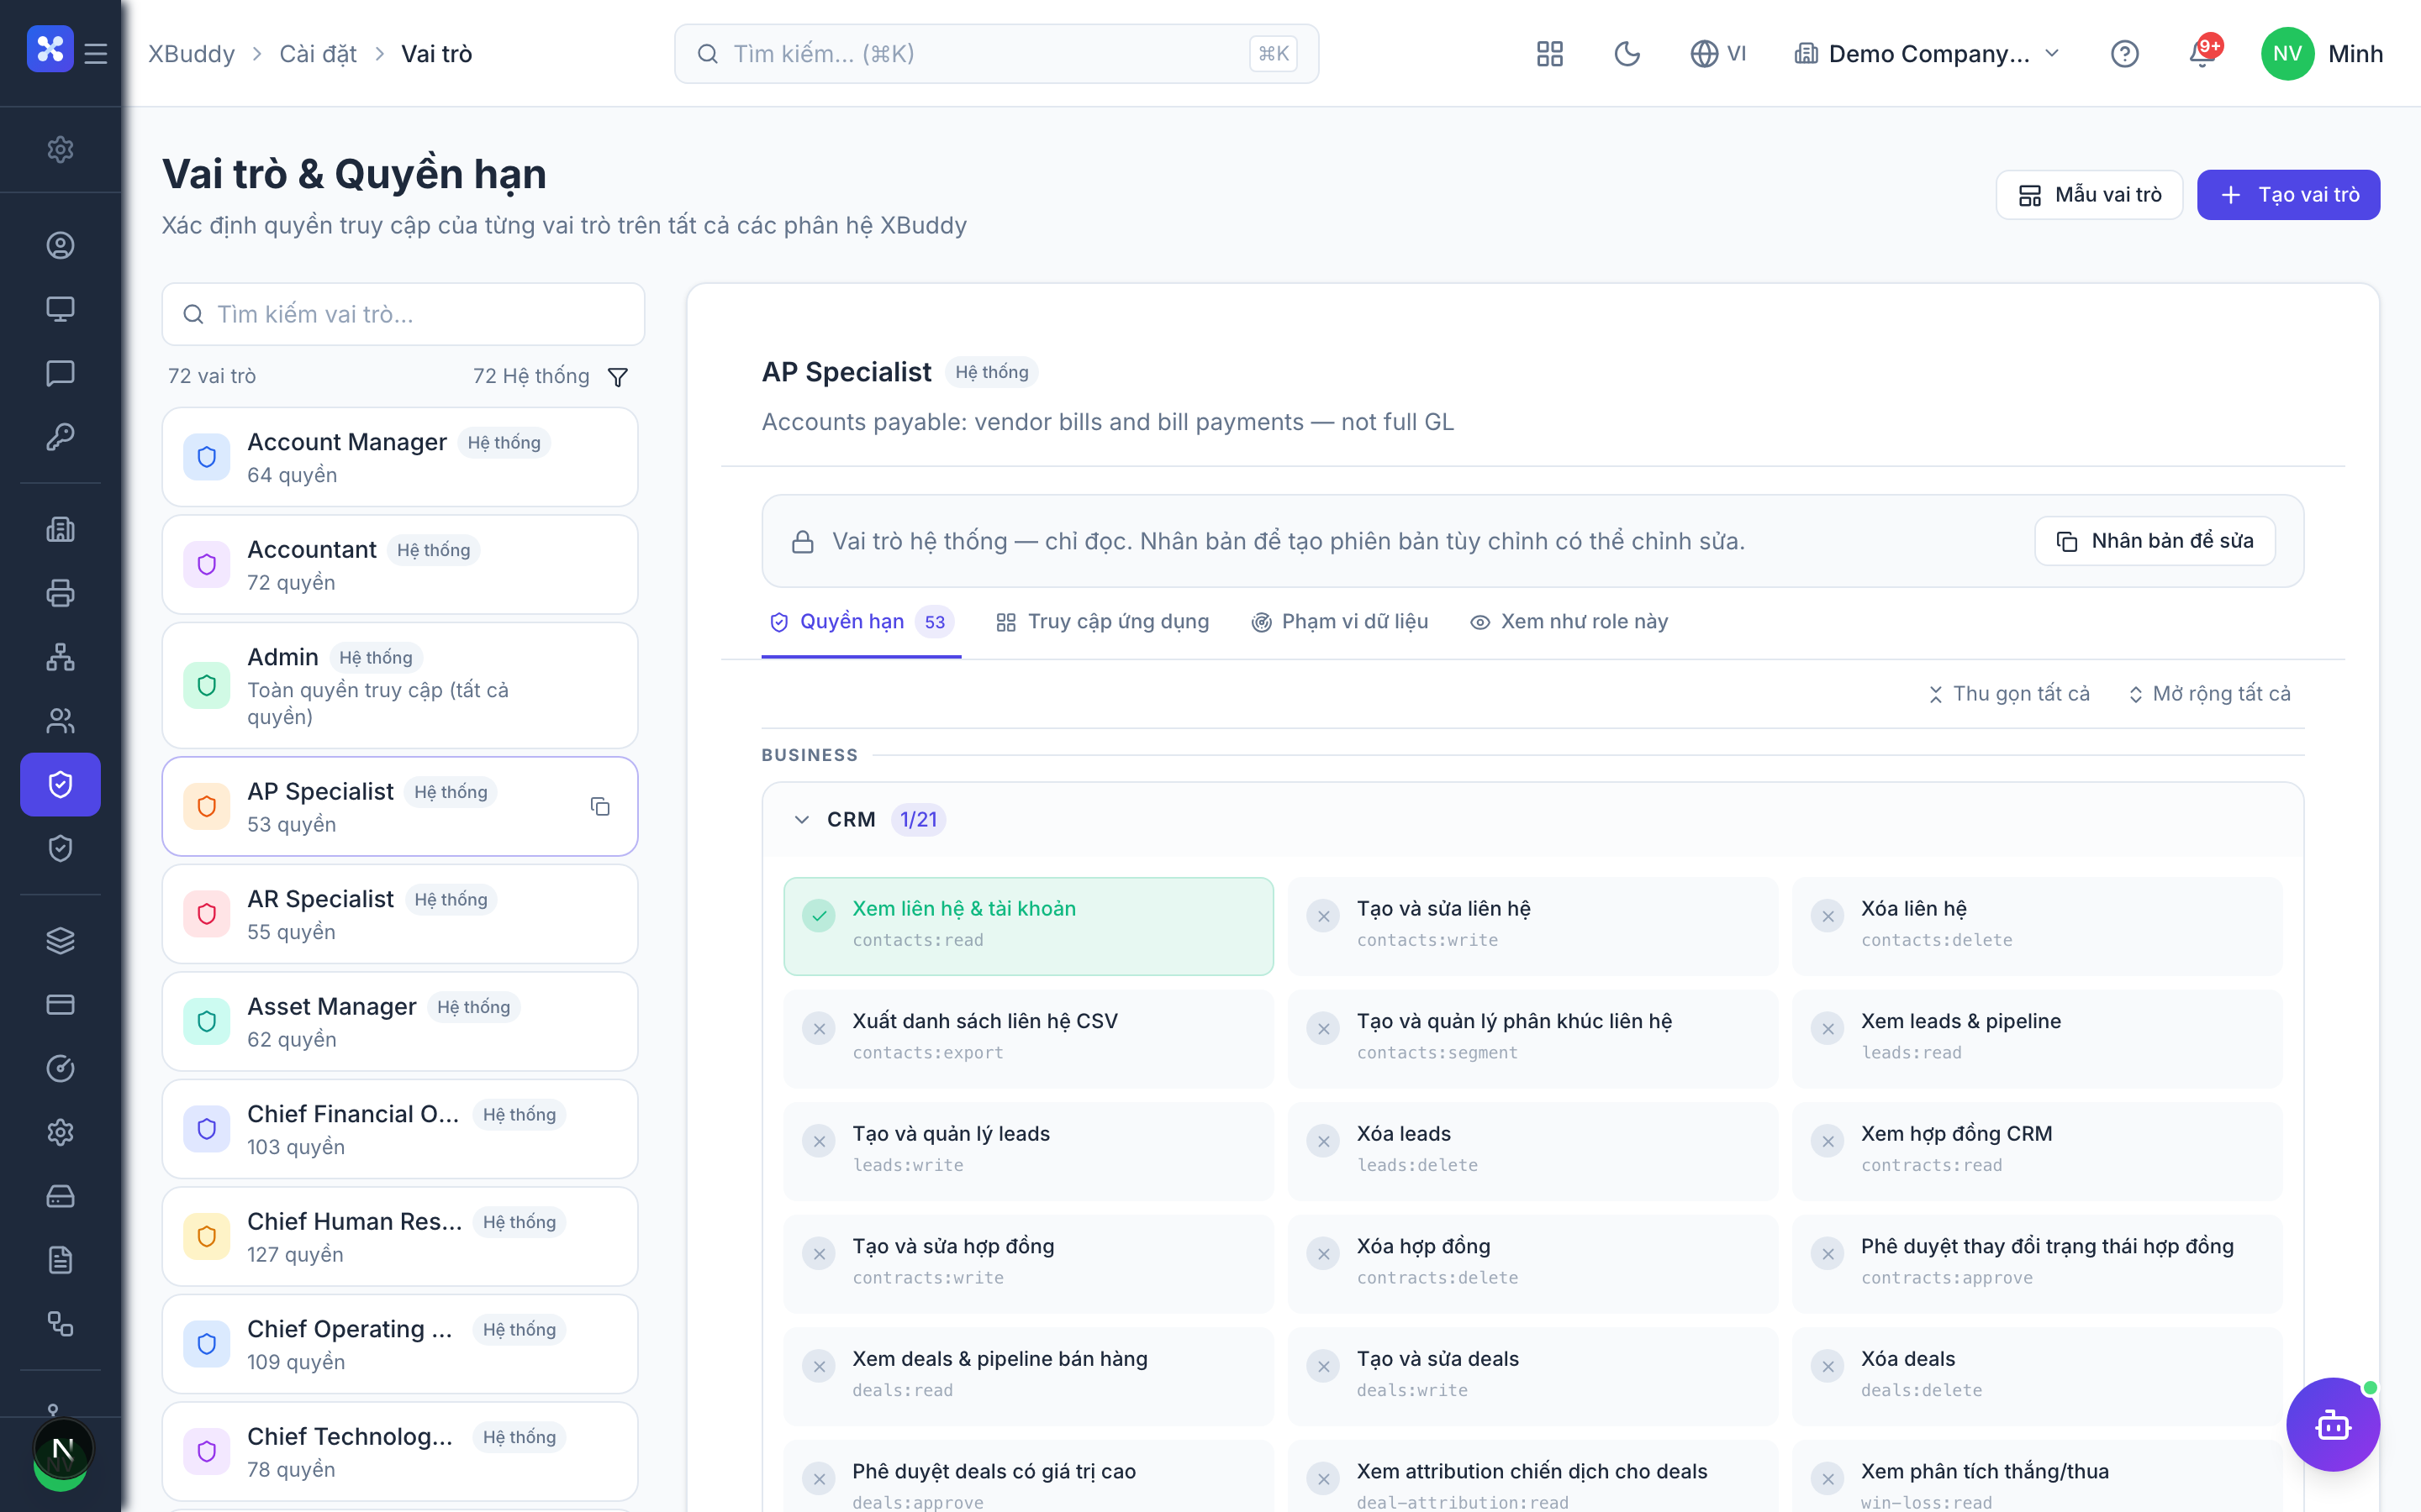The image size is (2421, 1512).
Task: Open the monitor icon in sidebar
Action: [x=60, y=309]
